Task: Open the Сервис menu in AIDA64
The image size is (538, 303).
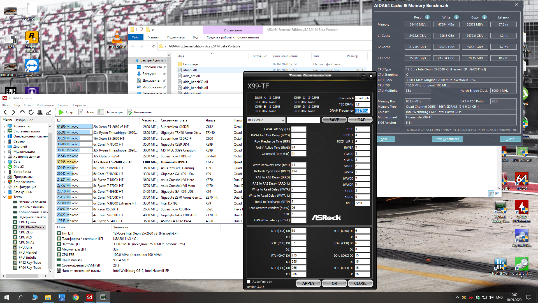Action: click(x=63, y=105)
